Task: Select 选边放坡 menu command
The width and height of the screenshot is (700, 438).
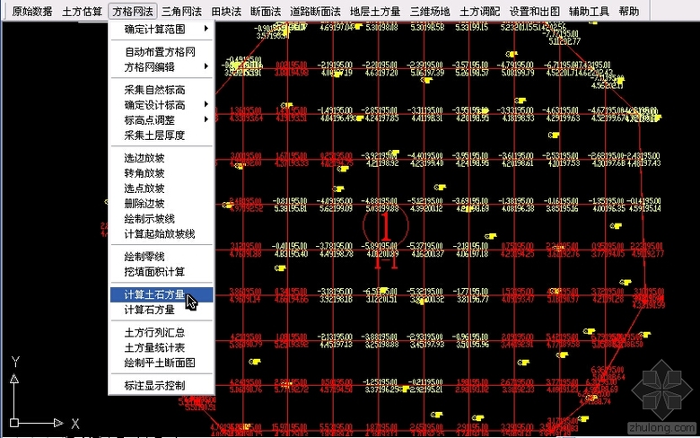Action: 144,158
